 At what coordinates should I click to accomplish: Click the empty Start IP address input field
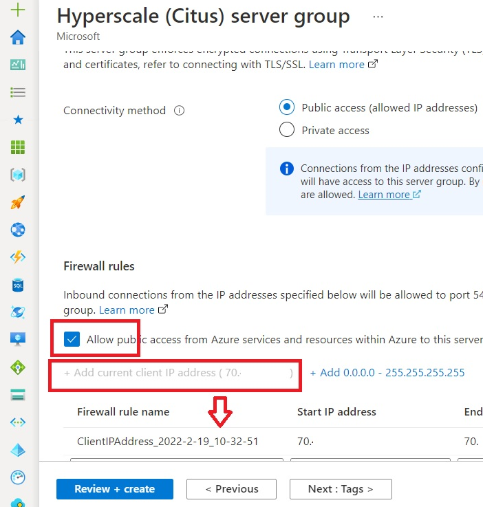point(370,460)
